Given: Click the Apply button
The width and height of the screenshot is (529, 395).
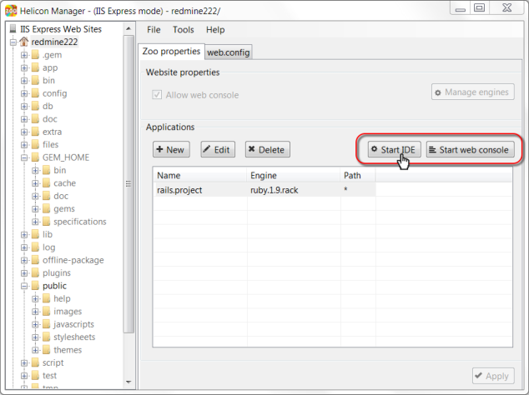Looking at the screenshot, I should coord(493,376).
